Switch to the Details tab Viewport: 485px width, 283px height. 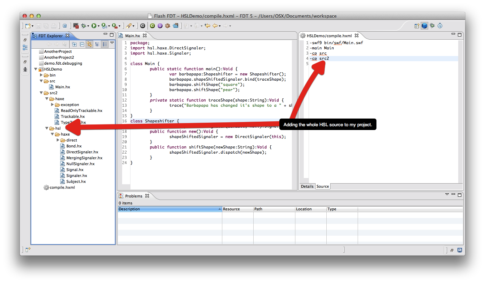tap(307, 186)
